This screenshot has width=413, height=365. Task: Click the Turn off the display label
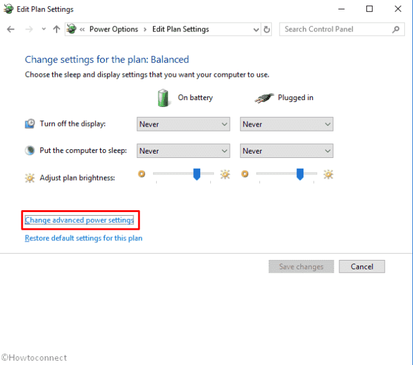coord(72,124)
